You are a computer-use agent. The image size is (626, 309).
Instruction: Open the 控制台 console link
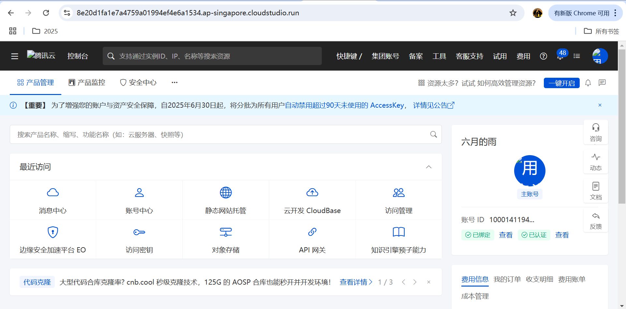point(78,56)
